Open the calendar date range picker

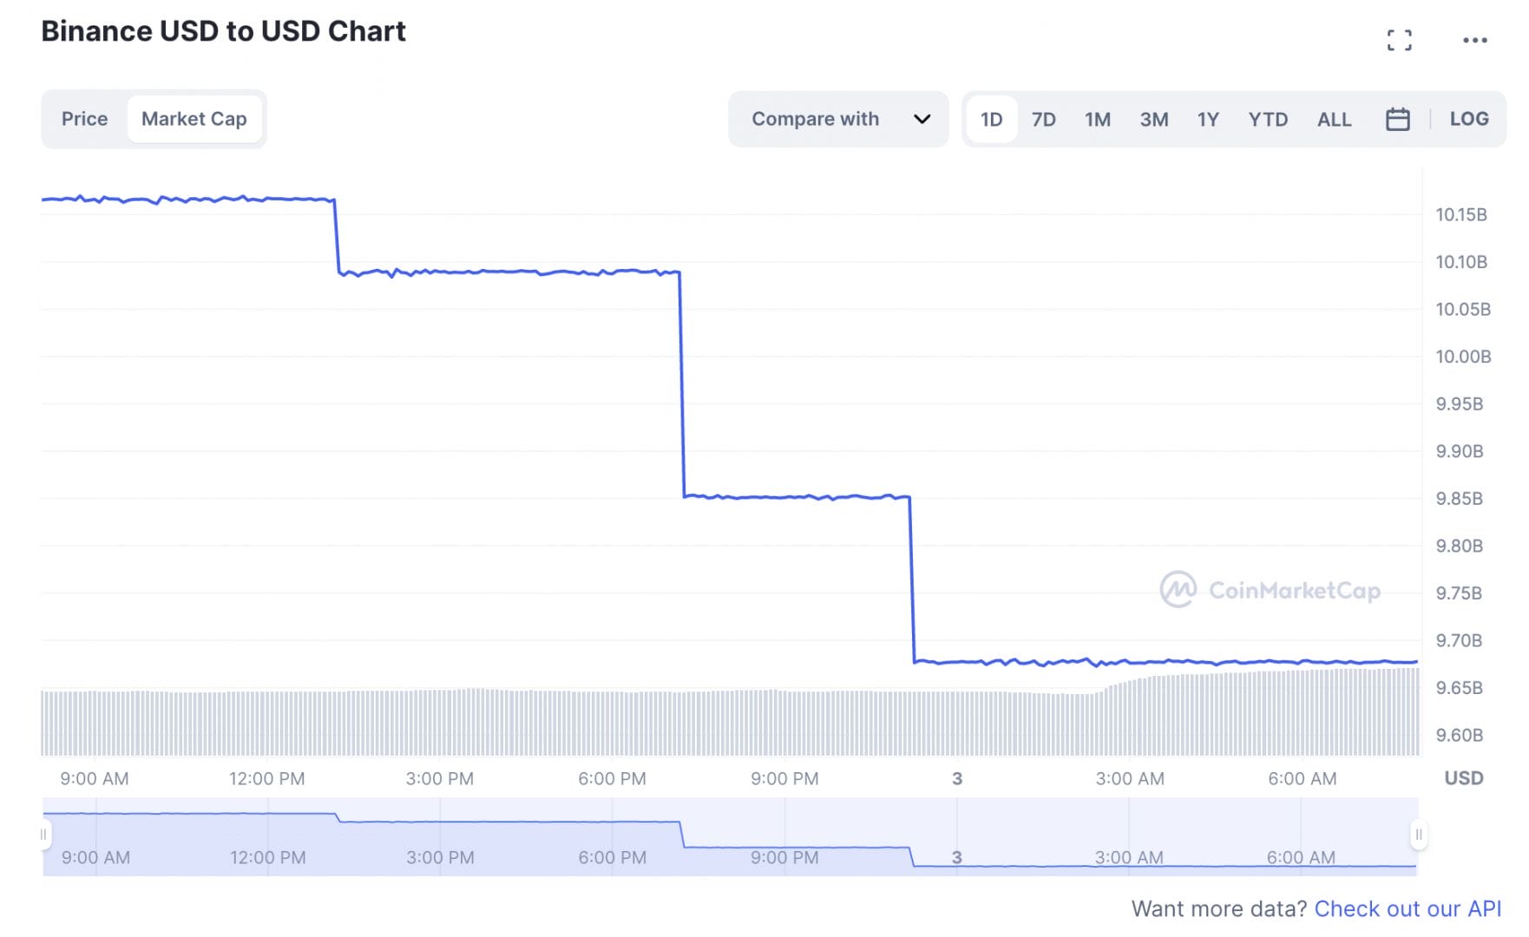pyautogui.click(x=1397, y=119)
